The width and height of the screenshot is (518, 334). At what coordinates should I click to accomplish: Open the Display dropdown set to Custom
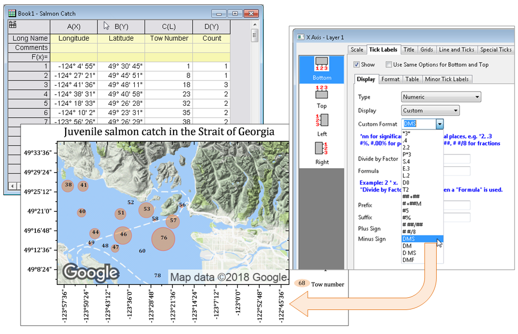[430, 111]
